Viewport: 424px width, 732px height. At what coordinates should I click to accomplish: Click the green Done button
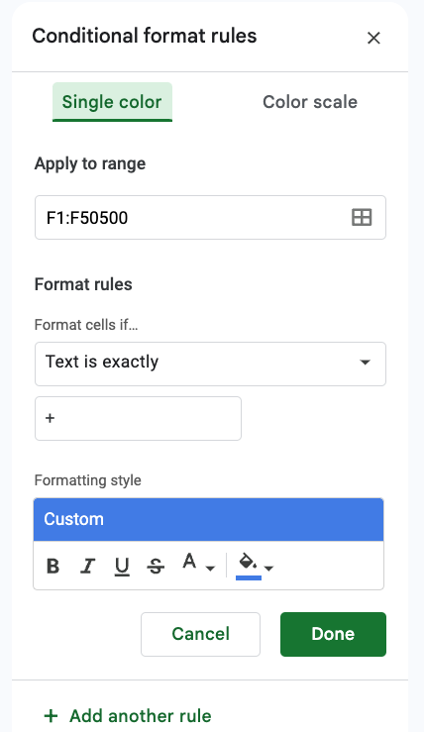tap(333, 634)
